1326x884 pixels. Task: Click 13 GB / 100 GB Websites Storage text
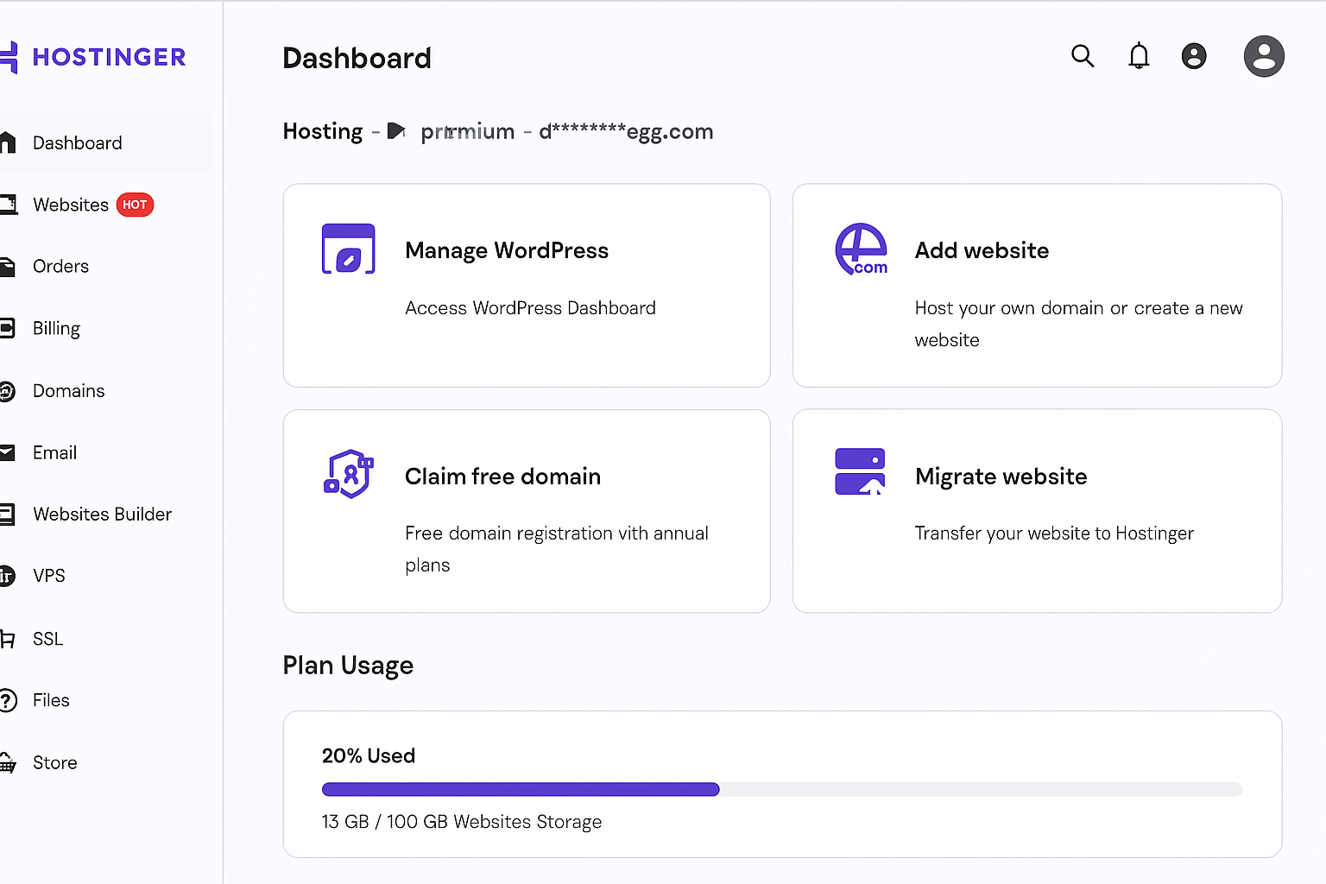[462, 822]
